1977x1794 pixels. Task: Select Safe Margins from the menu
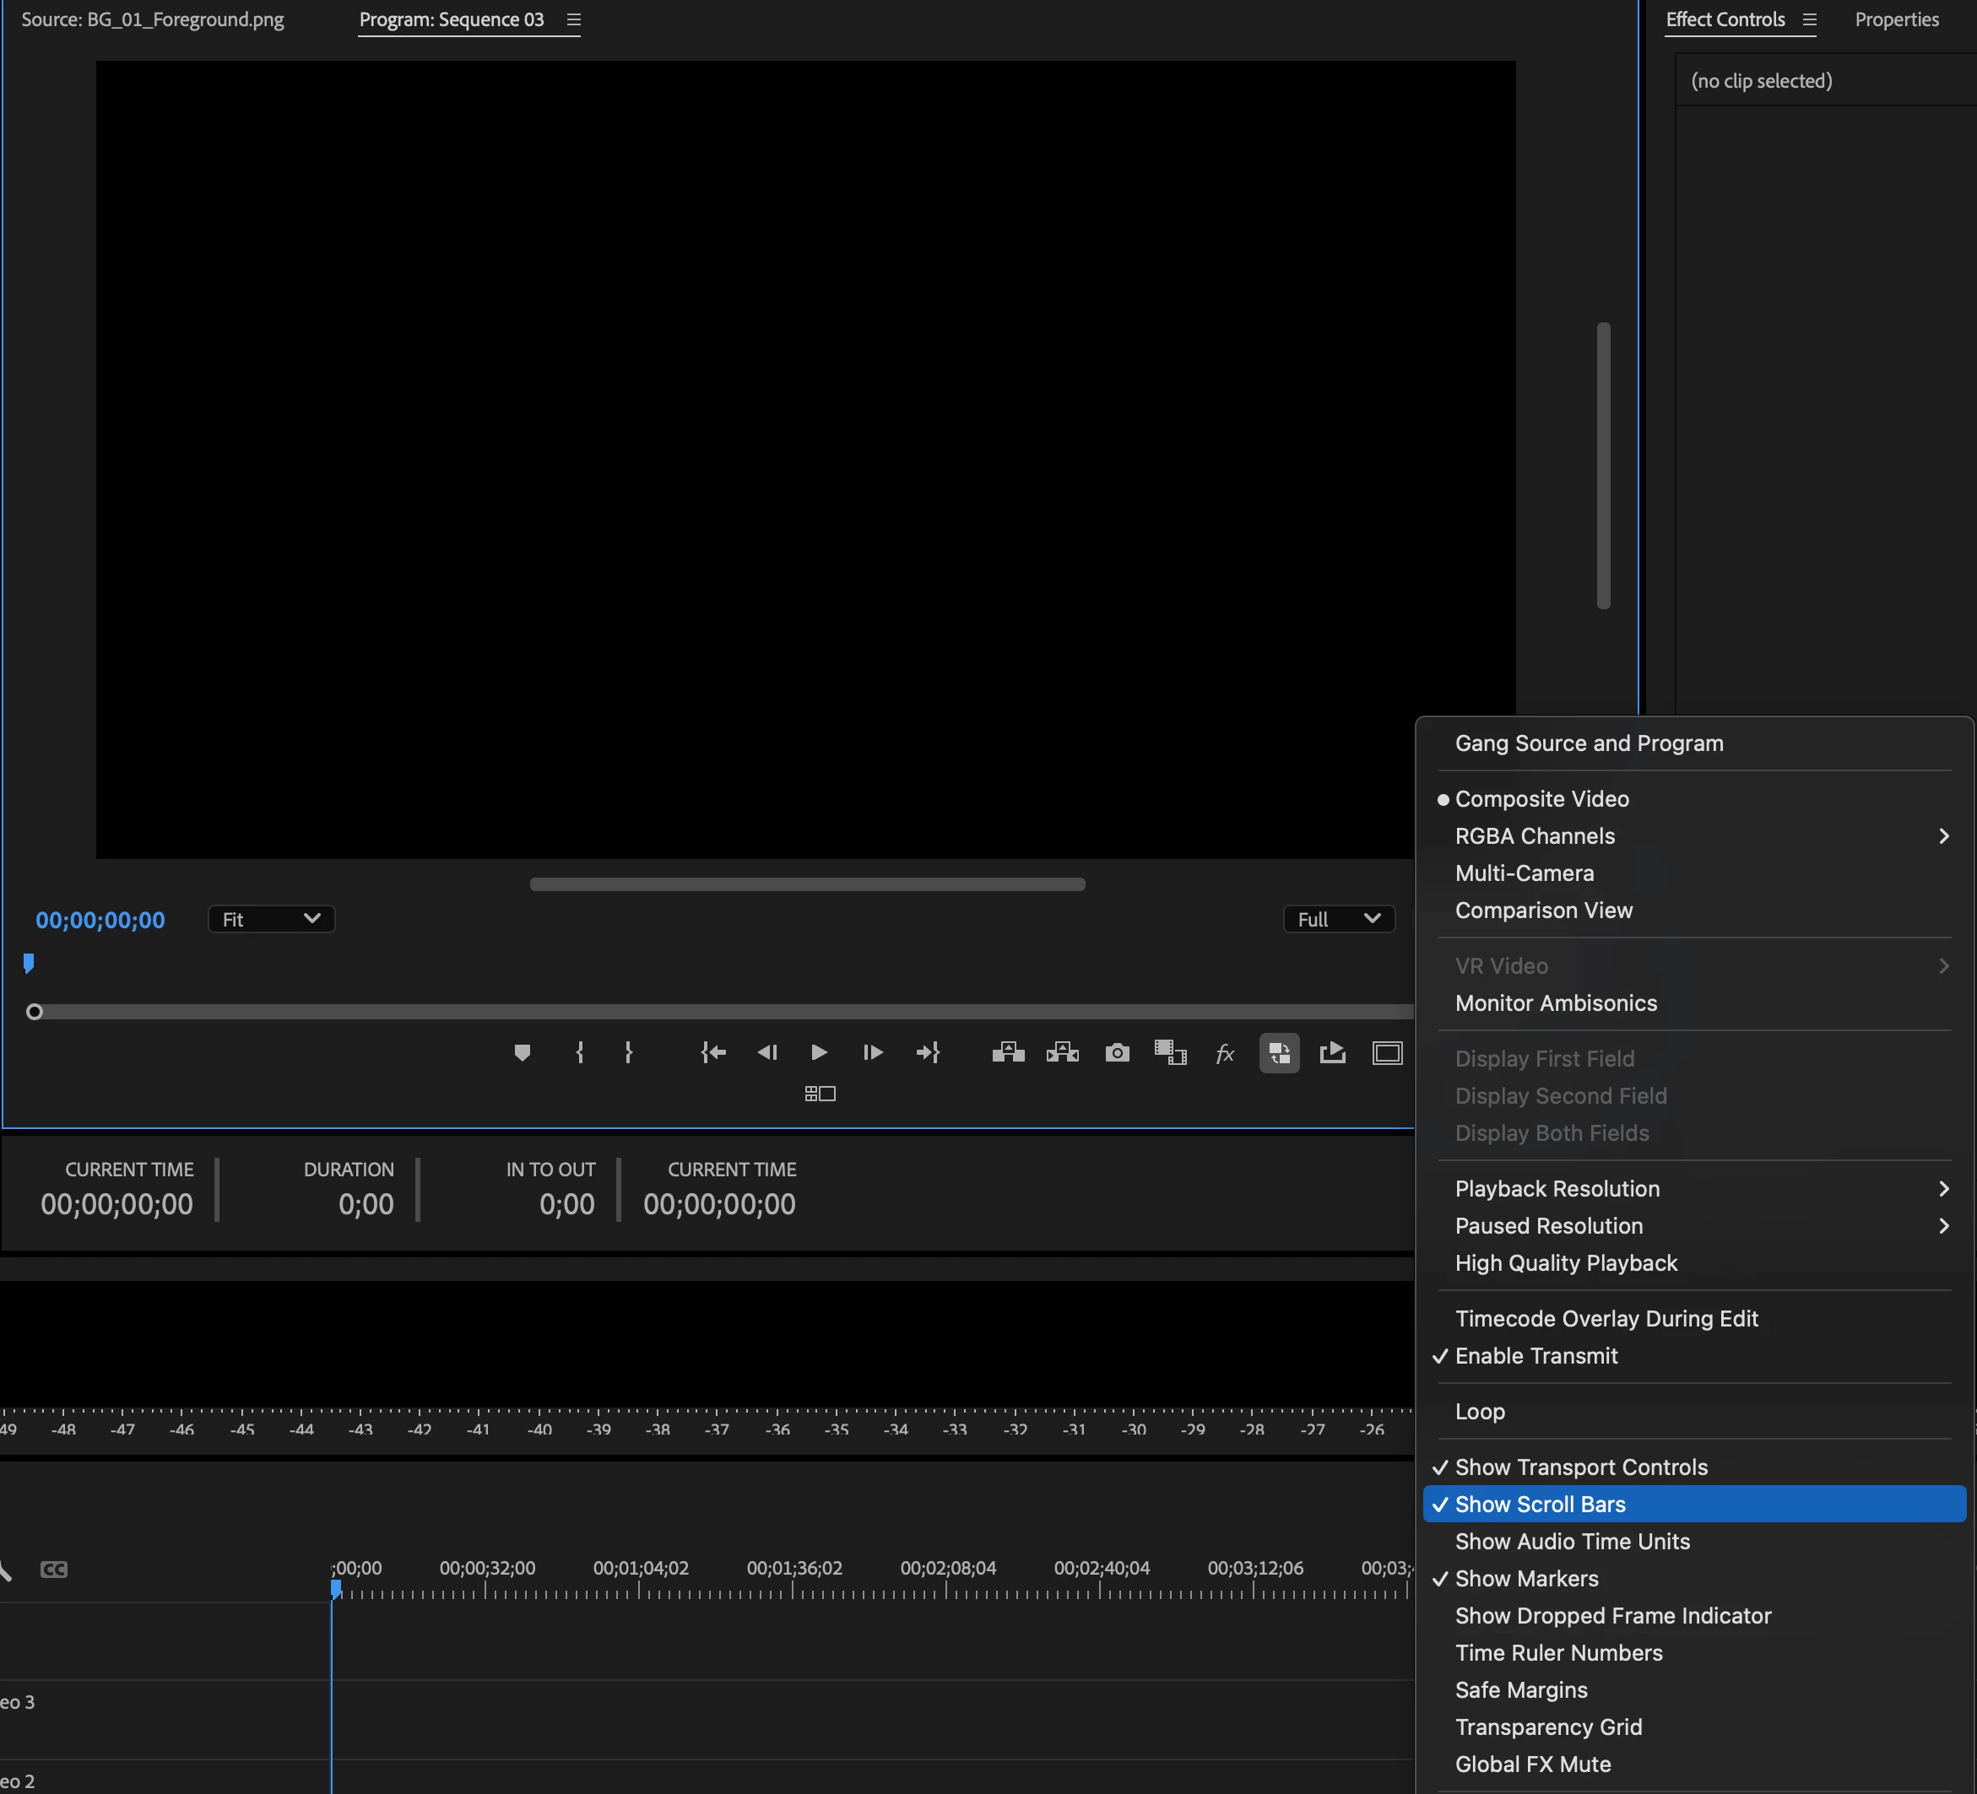tap(1521, 1690)
